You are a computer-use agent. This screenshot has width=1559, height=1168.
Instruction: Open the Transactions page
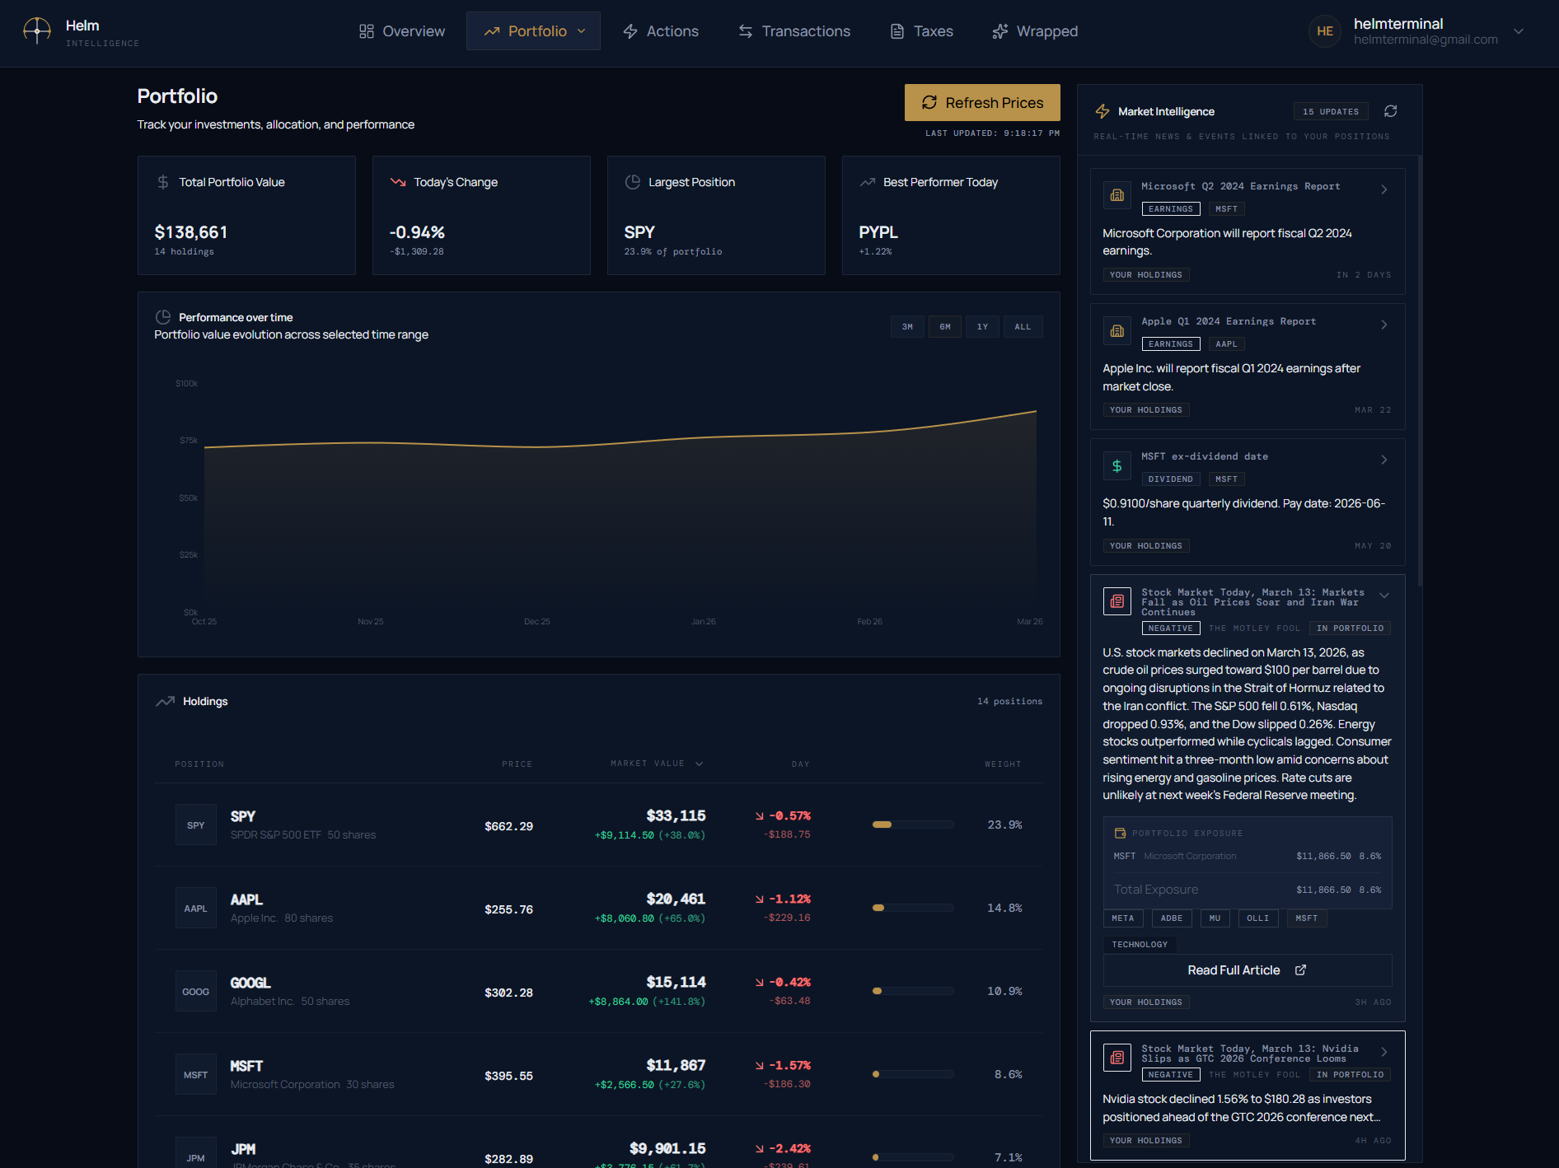794,31
